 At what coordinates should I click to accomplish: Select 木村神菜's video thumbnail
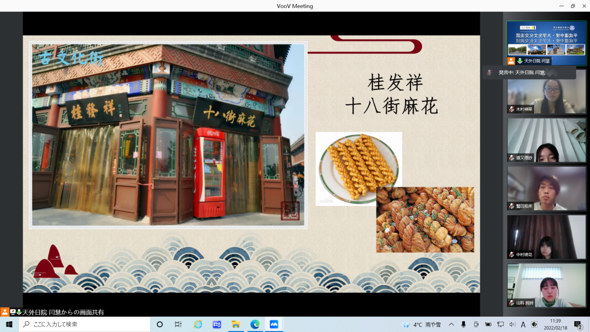coord(546,91)
